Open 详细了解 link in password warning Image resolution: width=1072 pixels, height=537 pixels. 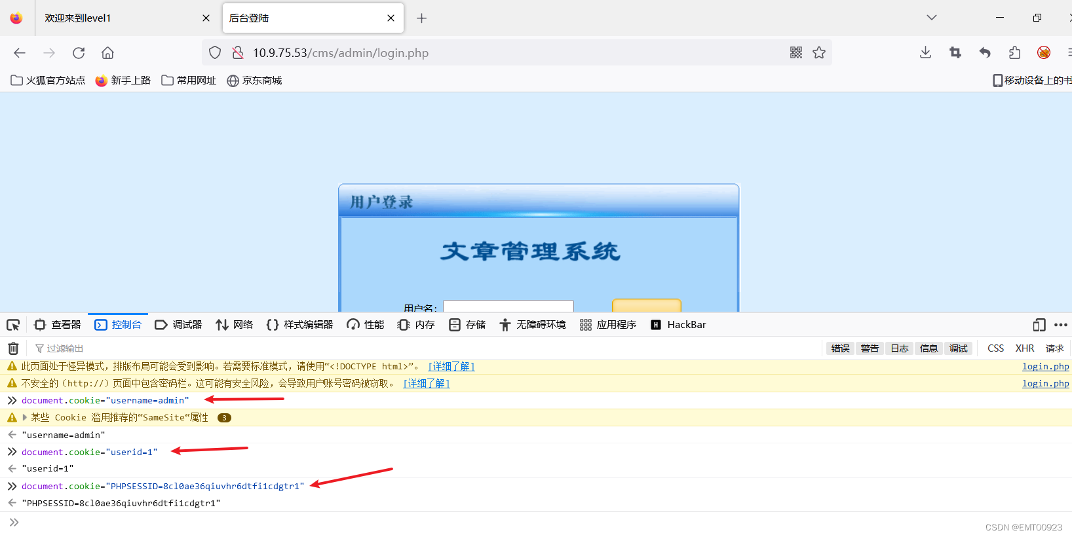pos(427,384)
